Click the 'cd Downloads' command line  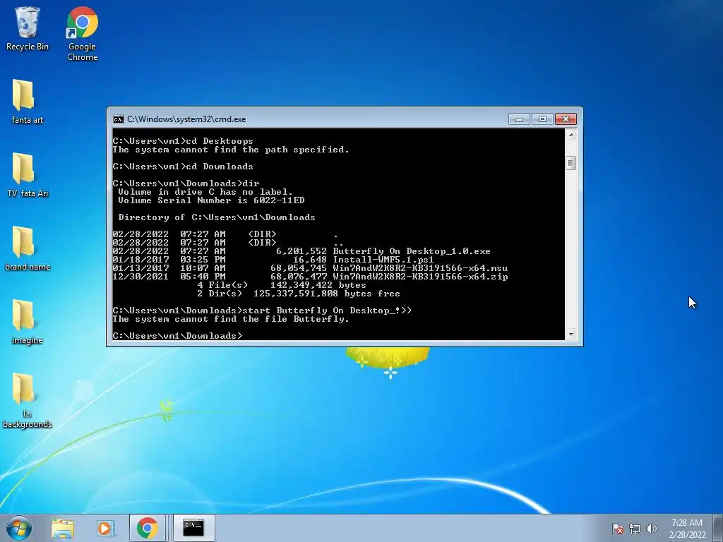tap(183, 167)
